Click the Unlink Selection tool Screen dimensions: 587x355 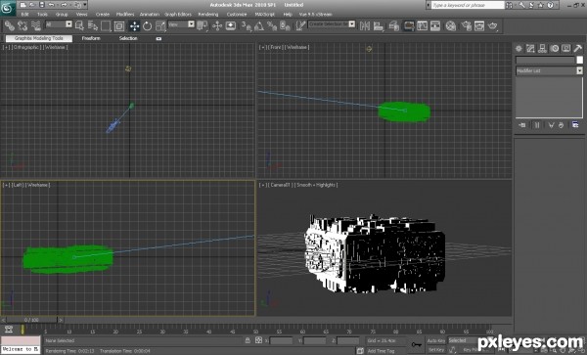click(x=23, y=25)
